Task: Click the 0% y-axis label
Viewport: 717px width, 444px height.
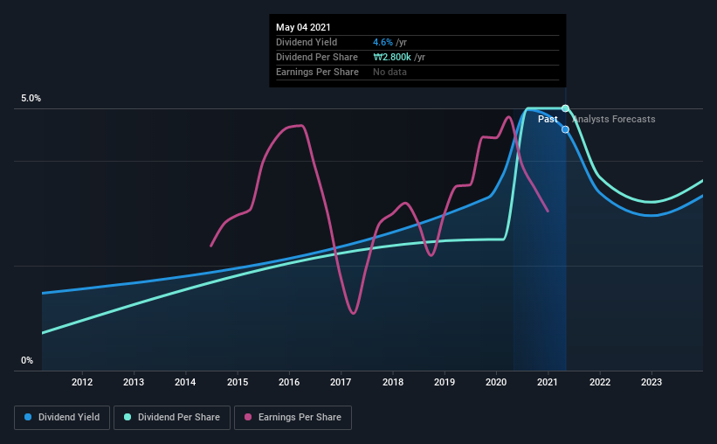Action: 27,360
